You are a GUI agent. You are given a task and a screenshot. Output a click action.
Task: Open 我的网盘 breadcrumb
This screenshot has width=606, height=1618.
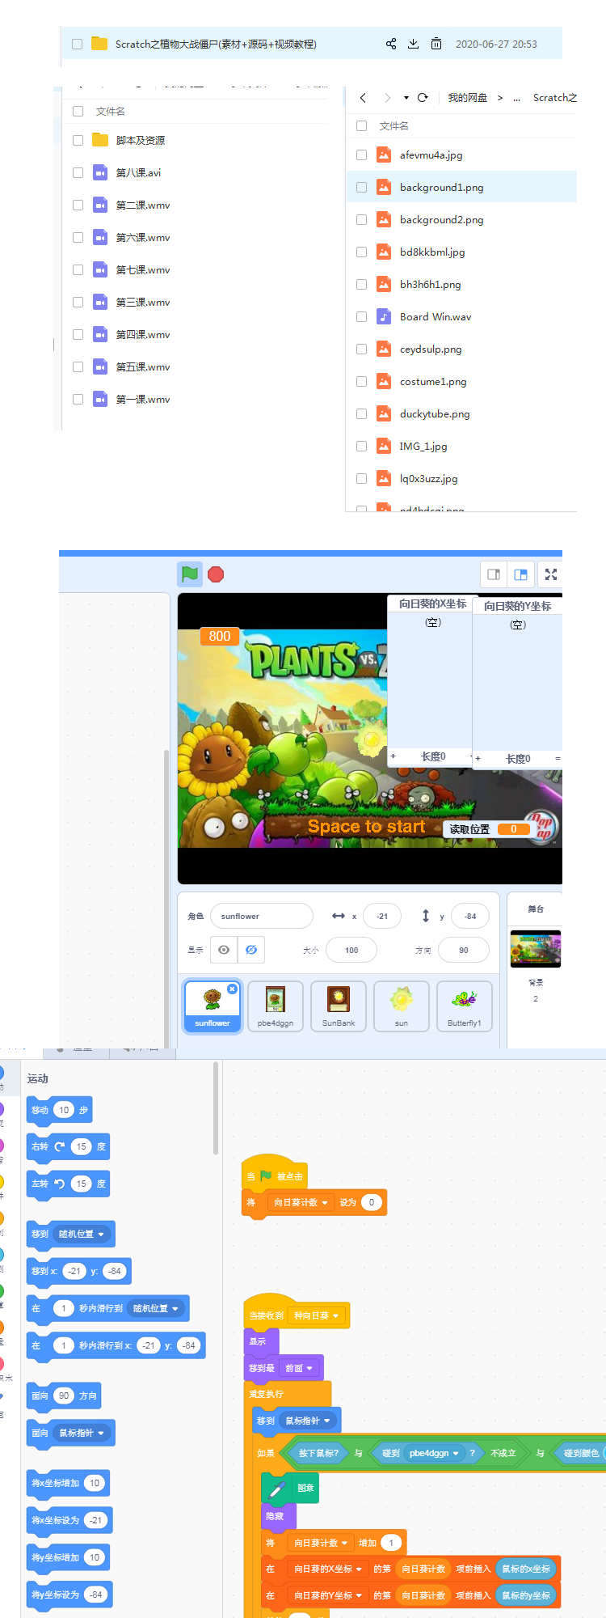click(x=468, y=98)
